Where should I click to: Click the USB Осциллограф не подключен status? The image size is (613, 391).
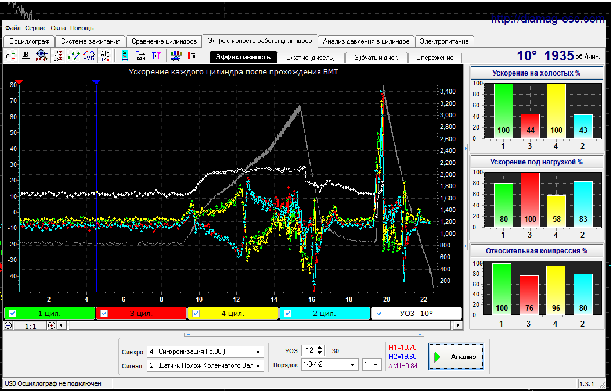pyautogui.click(x=53, y=383)
